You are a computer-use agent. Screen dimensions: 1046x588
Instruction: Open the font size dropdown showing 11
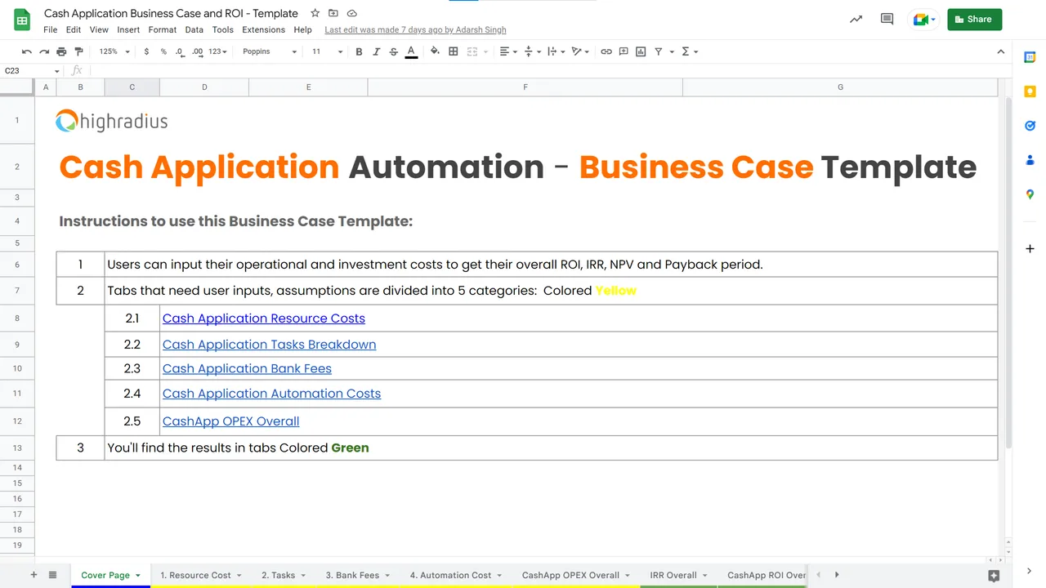pos(327,51)
